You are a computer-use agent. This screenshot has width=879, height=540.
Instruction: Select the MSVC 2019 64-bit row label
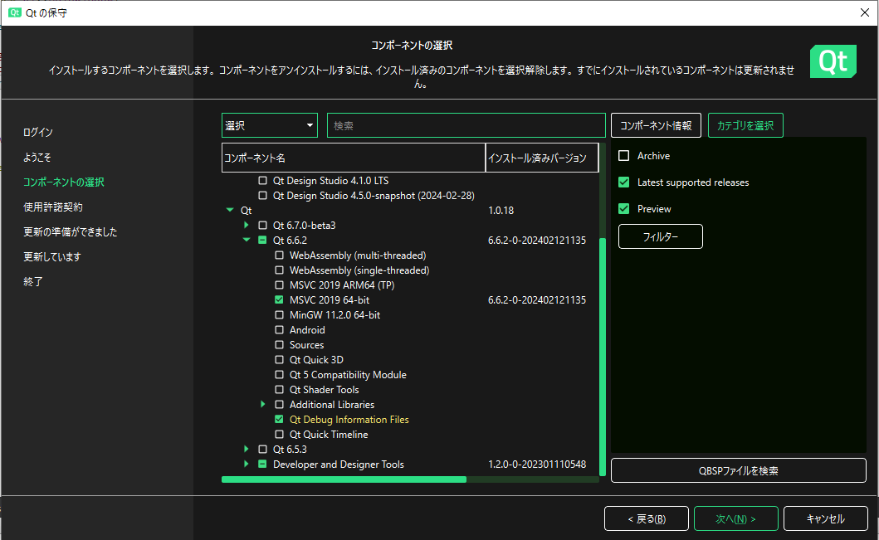[x=329, y=299]
